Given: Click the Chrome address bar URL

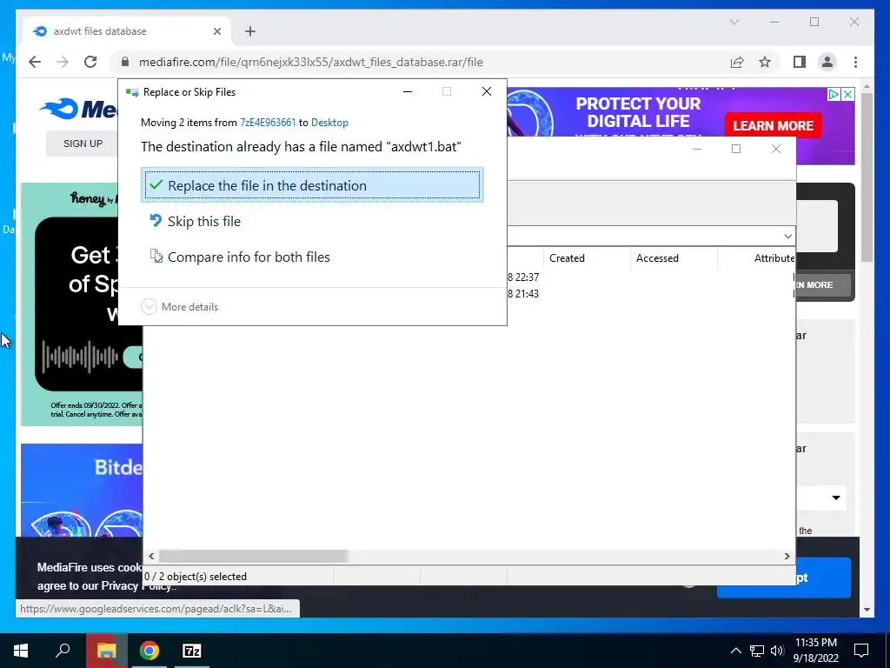Looking at the screenshot, I should 310,62.
